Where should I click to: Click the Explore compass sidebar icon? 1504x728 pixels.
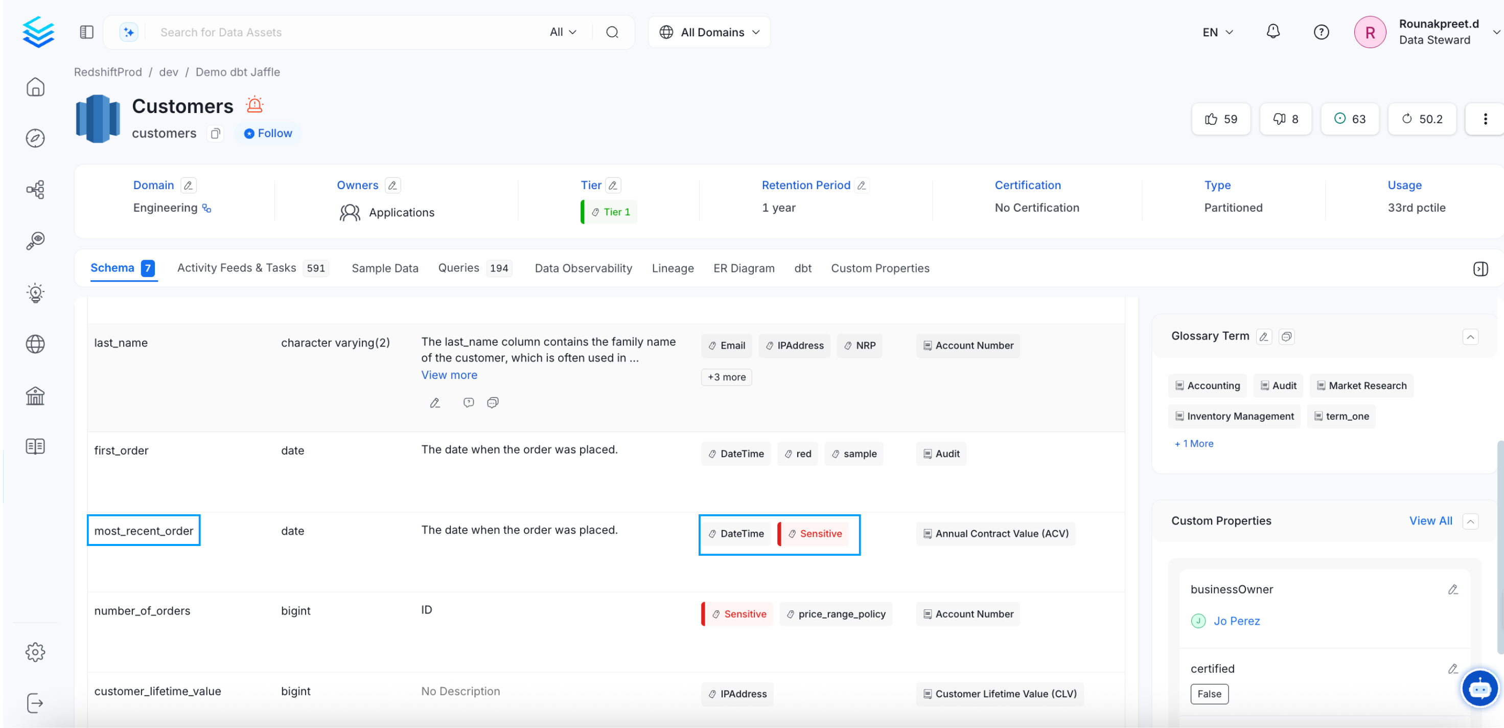(x=35, y=139)
